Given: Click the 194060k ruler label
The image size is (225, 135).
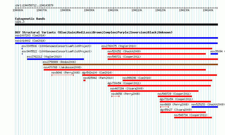Looking at the screenshot, I should coord(18,10).
